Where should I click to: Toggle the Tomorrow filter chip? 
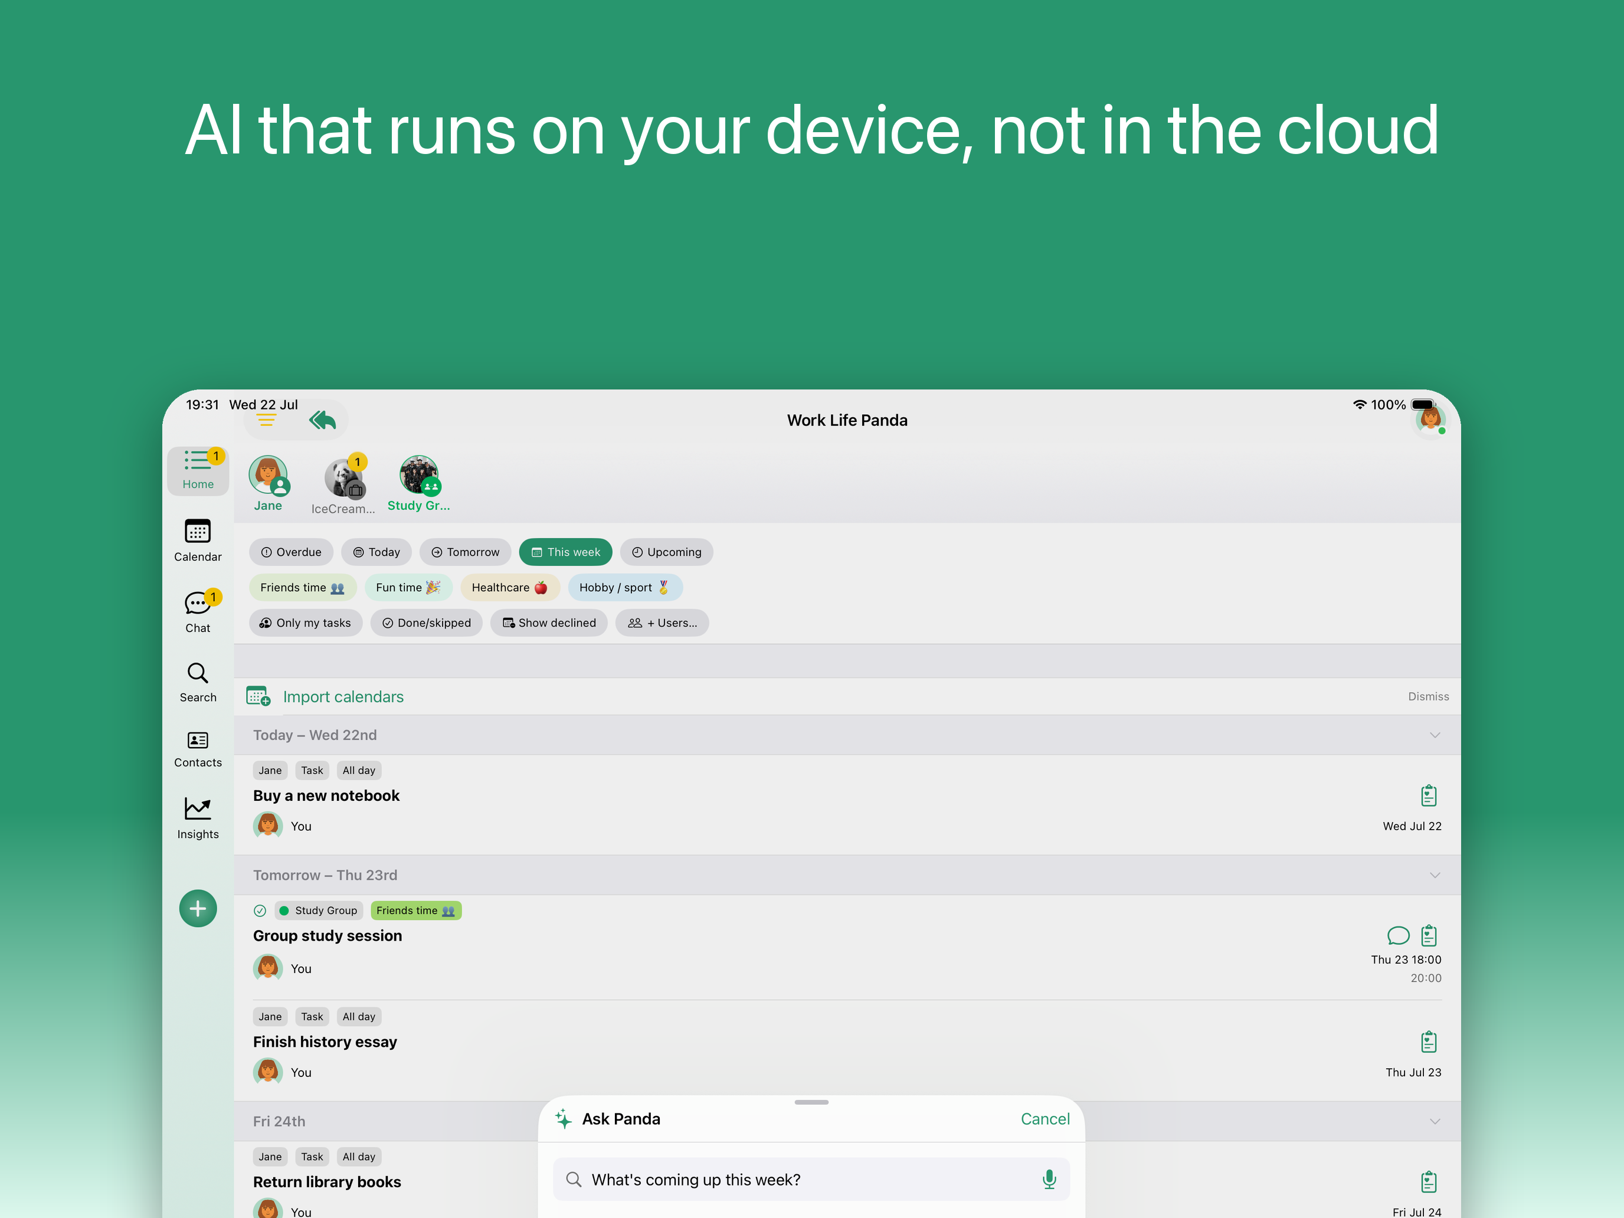pos(466,552)
